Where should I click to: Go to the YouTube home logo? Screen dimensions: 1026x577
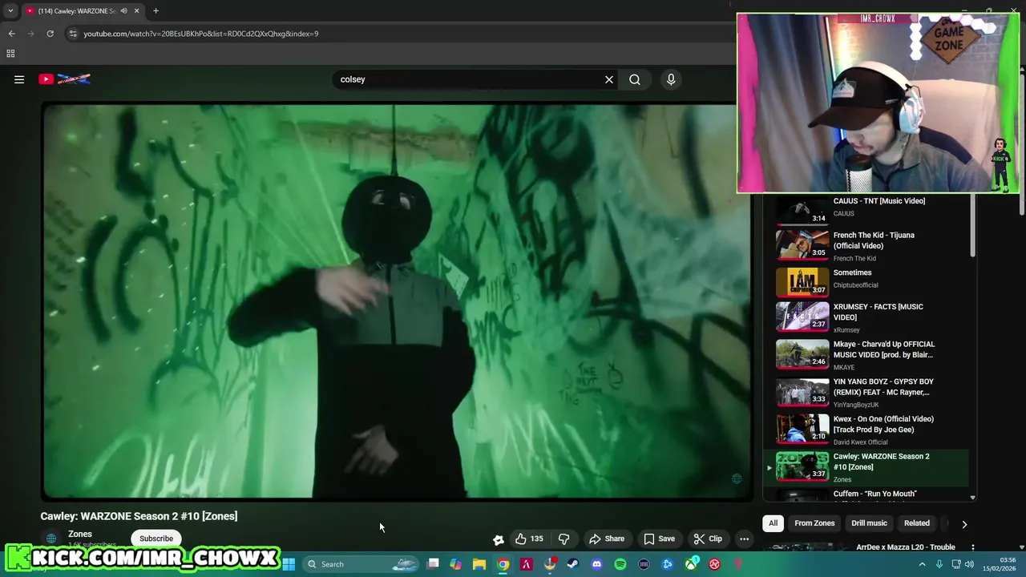pos(65,79)
